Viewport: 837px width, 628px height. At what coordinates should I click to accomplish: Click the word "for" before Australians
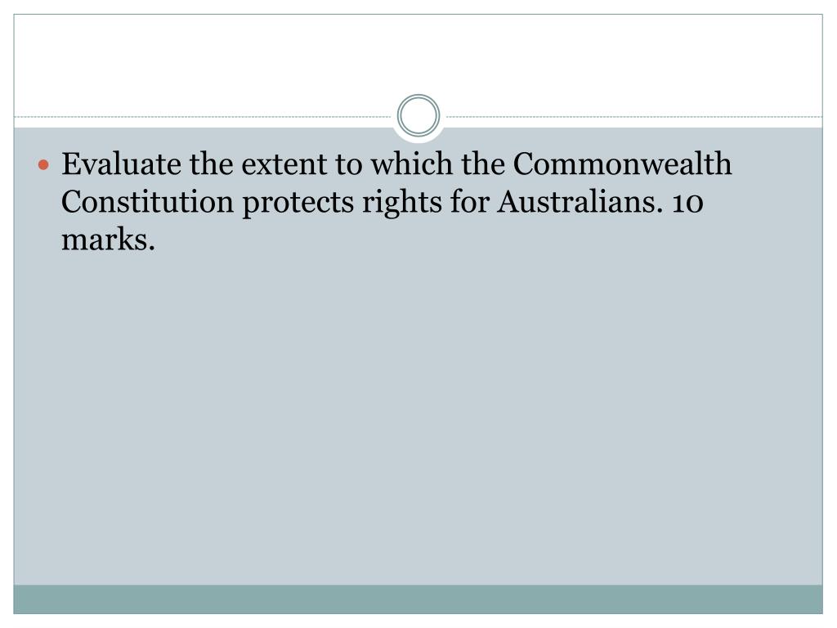click(x=470, y=202)
